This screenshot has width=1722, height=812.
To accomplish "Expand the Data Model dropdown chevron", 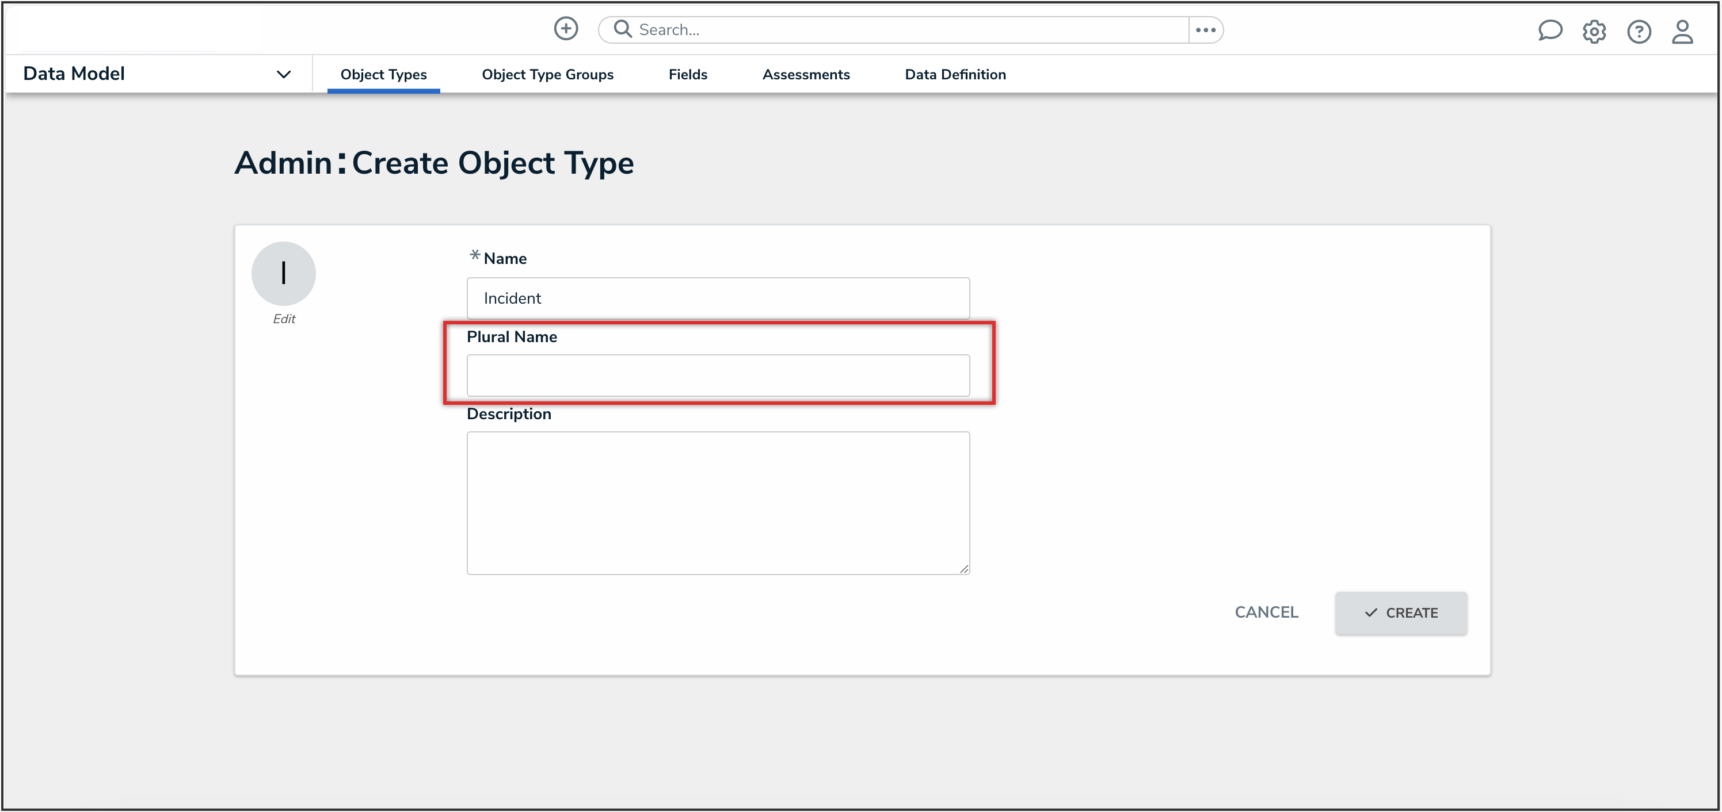I will [x=283, y=74].
